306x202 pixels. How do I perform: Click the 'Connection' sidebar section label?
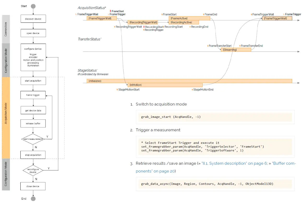(6, 29)
